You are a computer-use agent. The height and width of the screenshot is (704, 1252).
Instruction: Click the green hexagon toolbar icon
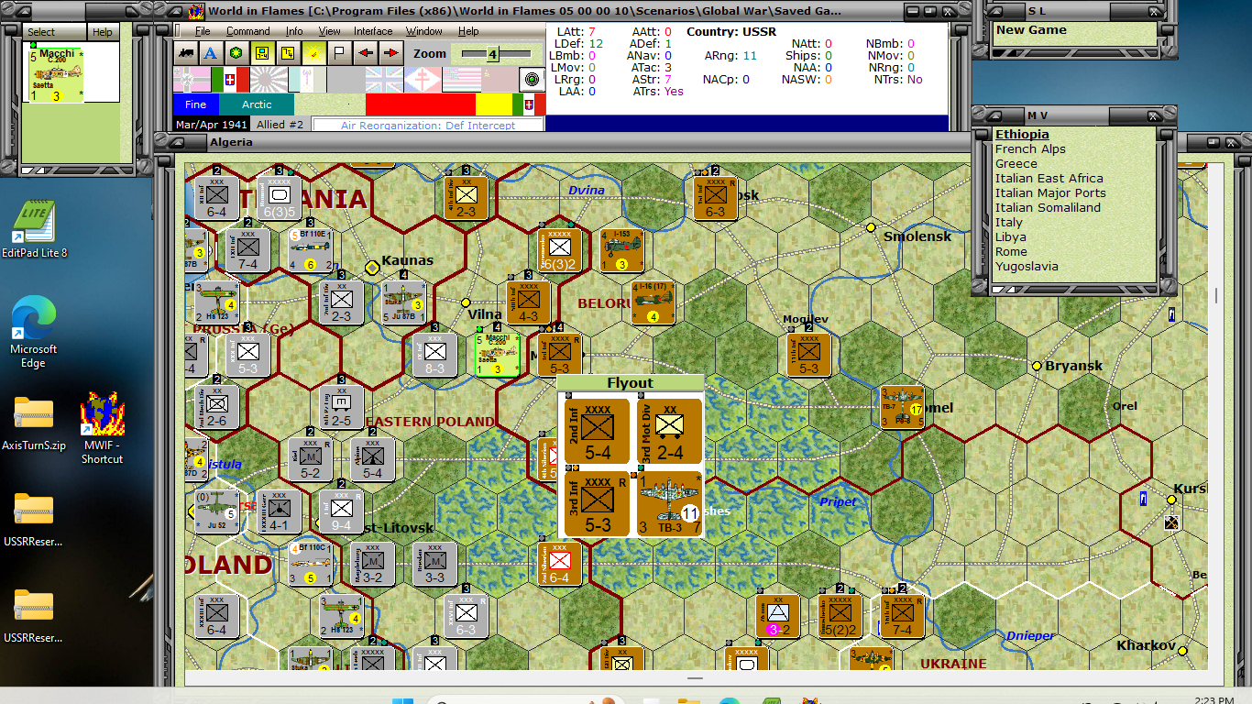[236, 53]
